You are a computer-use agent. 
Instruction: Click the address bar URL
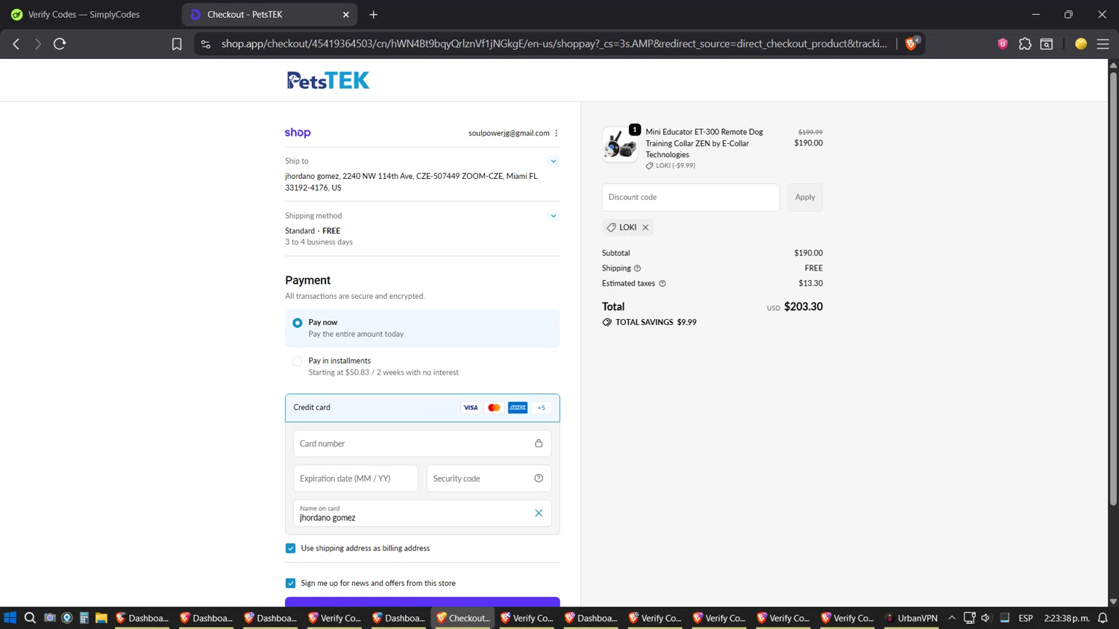(554, 44)
